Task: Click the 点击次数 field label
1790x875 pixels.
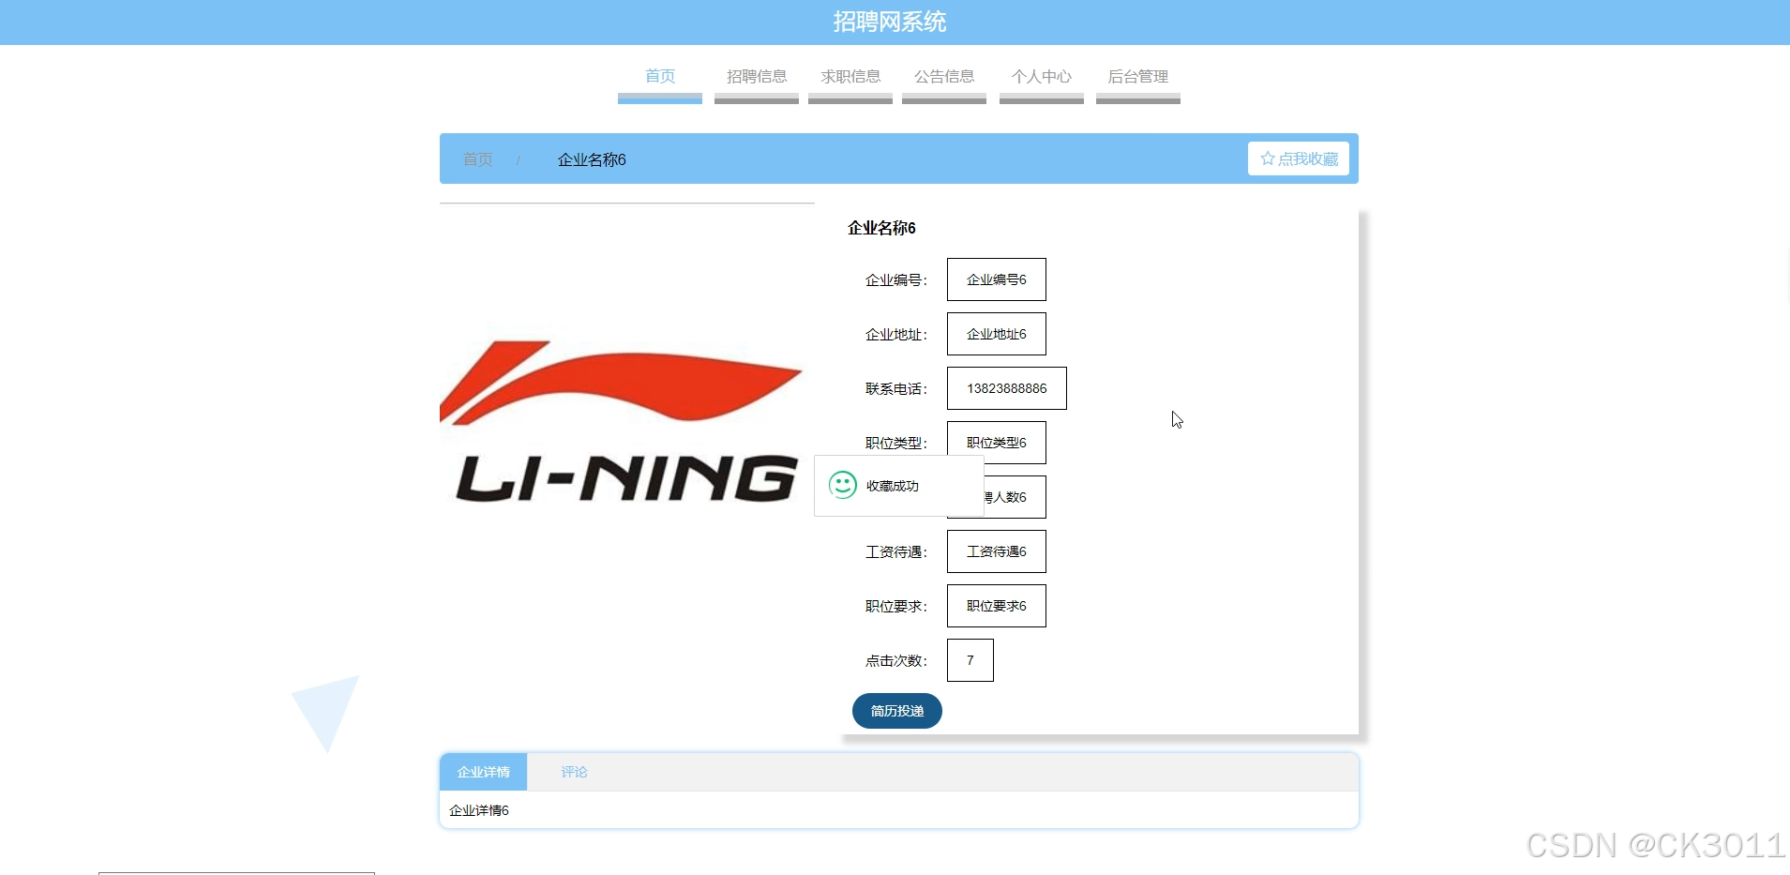Action: click(896, 660)
